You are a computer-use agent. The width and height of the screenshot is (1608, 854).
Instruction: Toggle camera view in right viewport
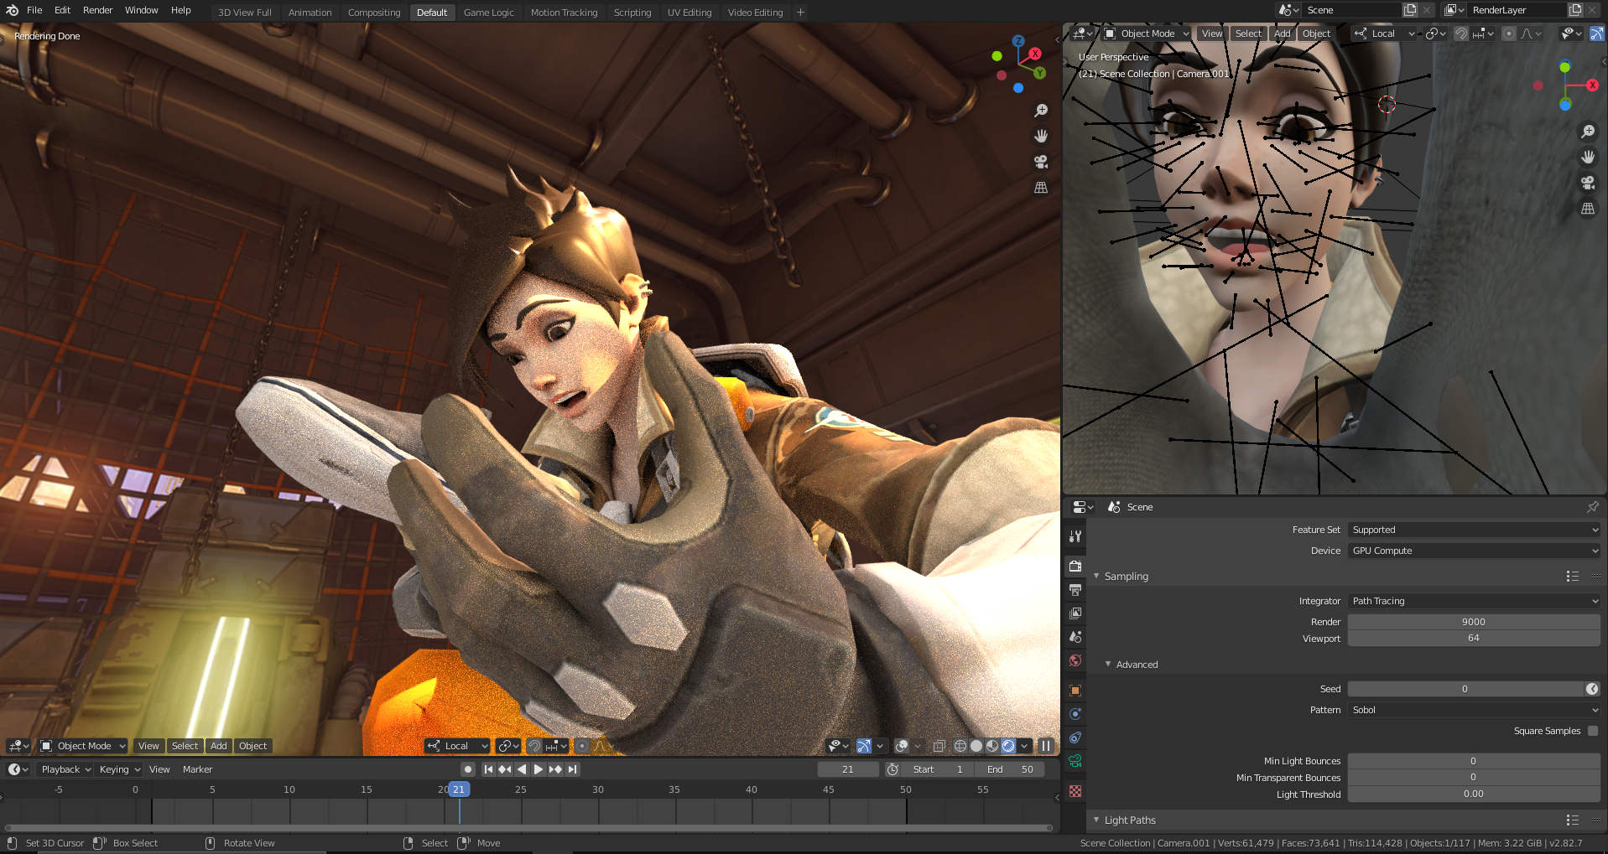pos(1588,183)
